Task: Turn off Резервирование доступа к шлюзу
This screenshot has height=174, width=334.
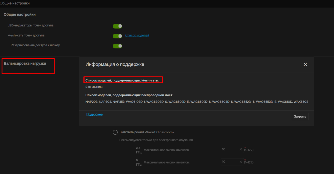Action: coord(117,46)
